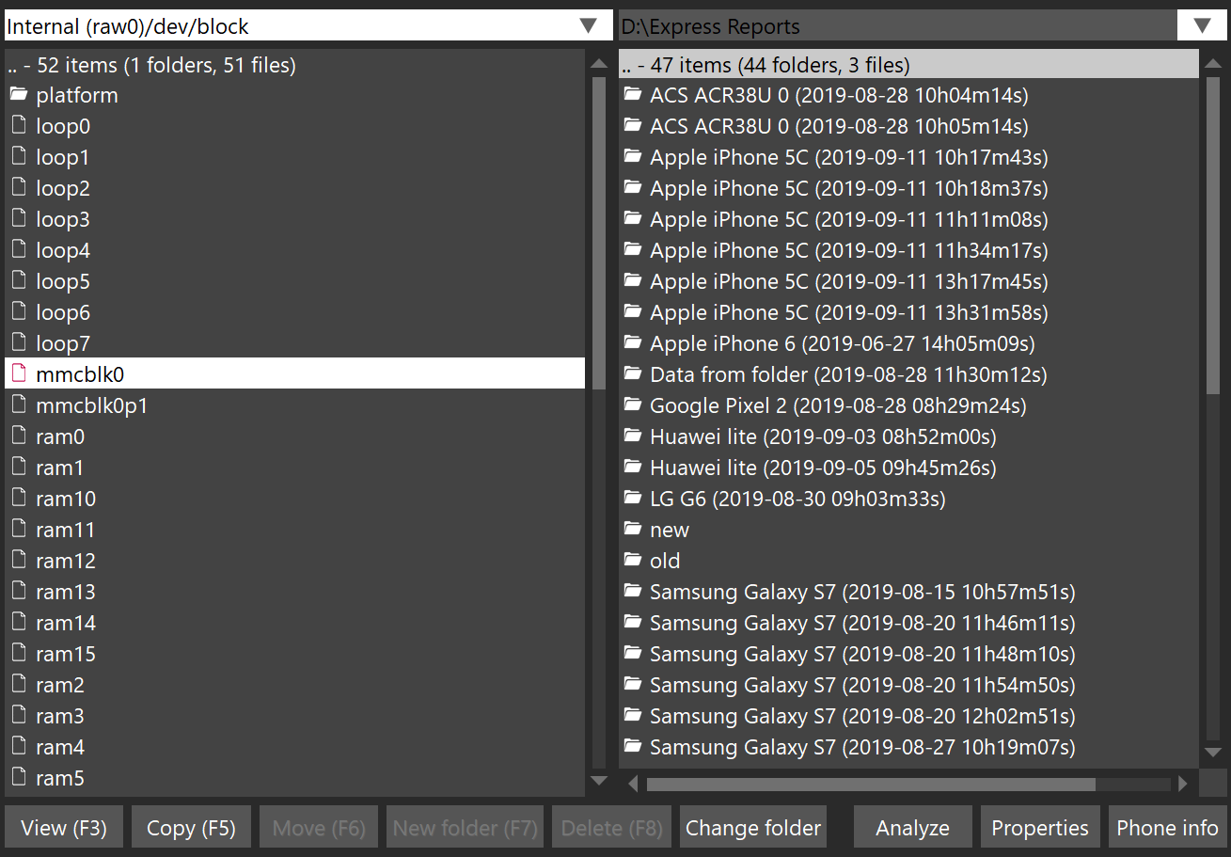Viewport: 1231px width, 857px height.
Task: Click the loop0 file icon
Action: (x=18, y=126)
